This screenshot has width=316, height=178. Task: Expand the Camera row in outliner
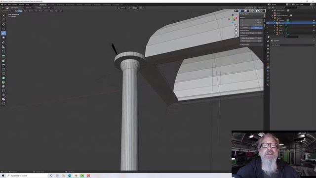(275, 20)
